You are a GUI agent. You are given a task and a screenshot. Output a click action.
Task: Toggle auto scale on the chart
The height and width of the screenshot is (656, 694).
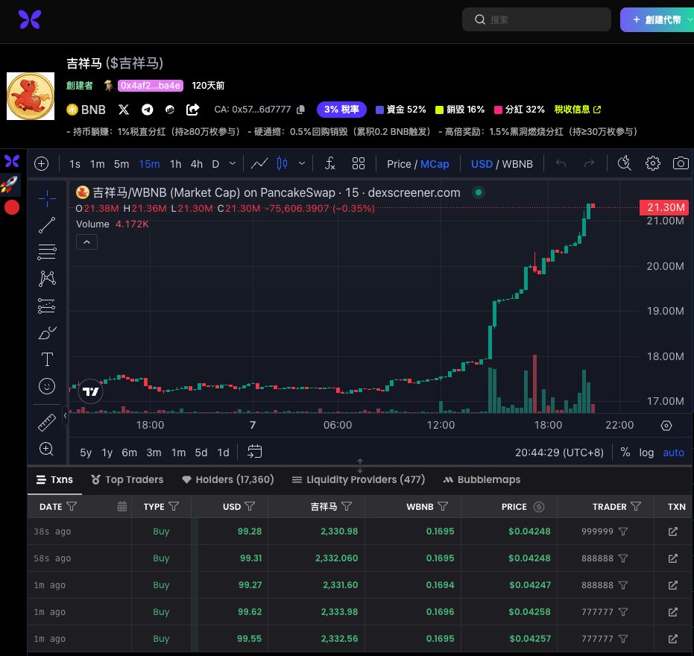673,452
